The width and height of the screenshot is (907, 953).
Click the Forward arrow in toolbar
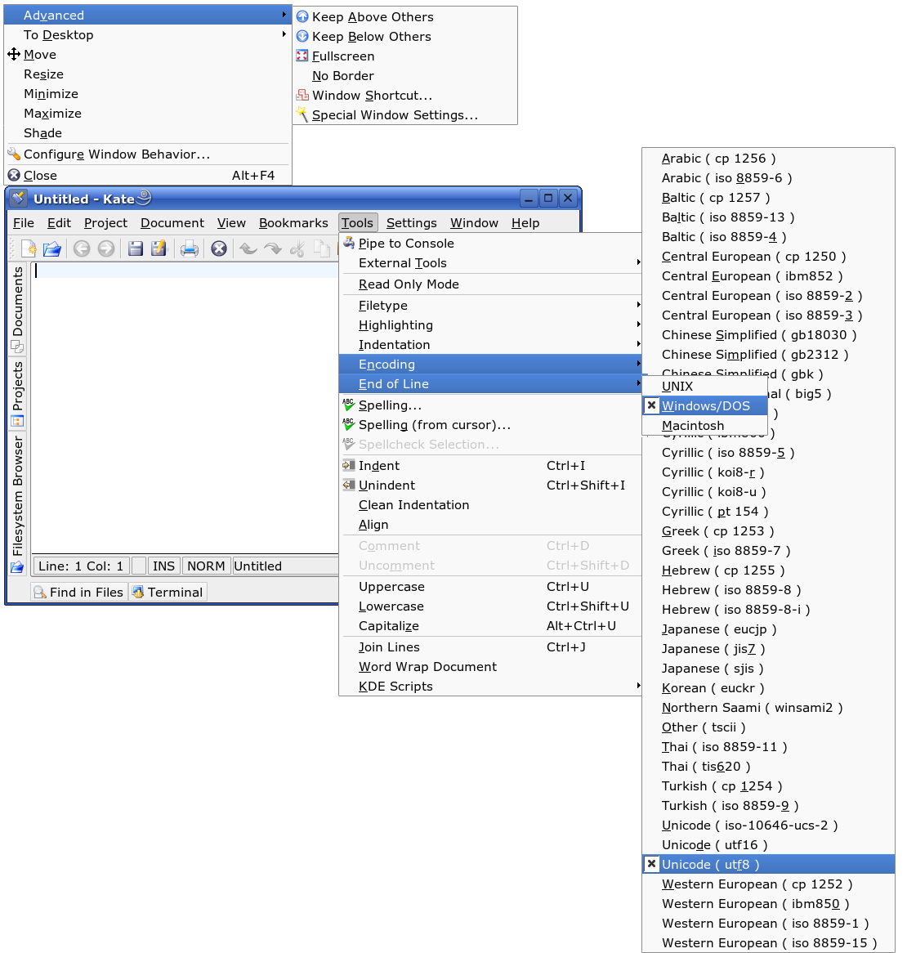(x=106, y=248)
